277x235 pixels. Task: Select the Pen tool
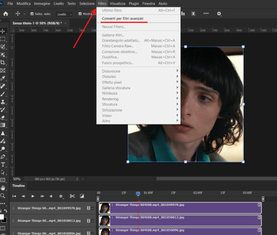pyautogui.click(x=3, y=157)
